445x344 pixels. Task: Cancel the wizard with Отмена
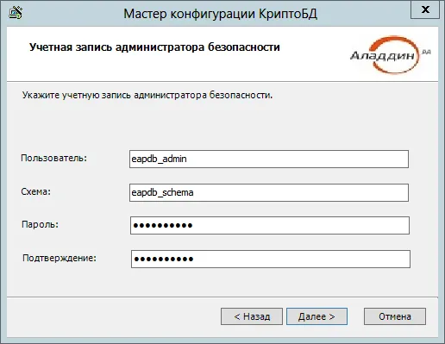(395, 316)
